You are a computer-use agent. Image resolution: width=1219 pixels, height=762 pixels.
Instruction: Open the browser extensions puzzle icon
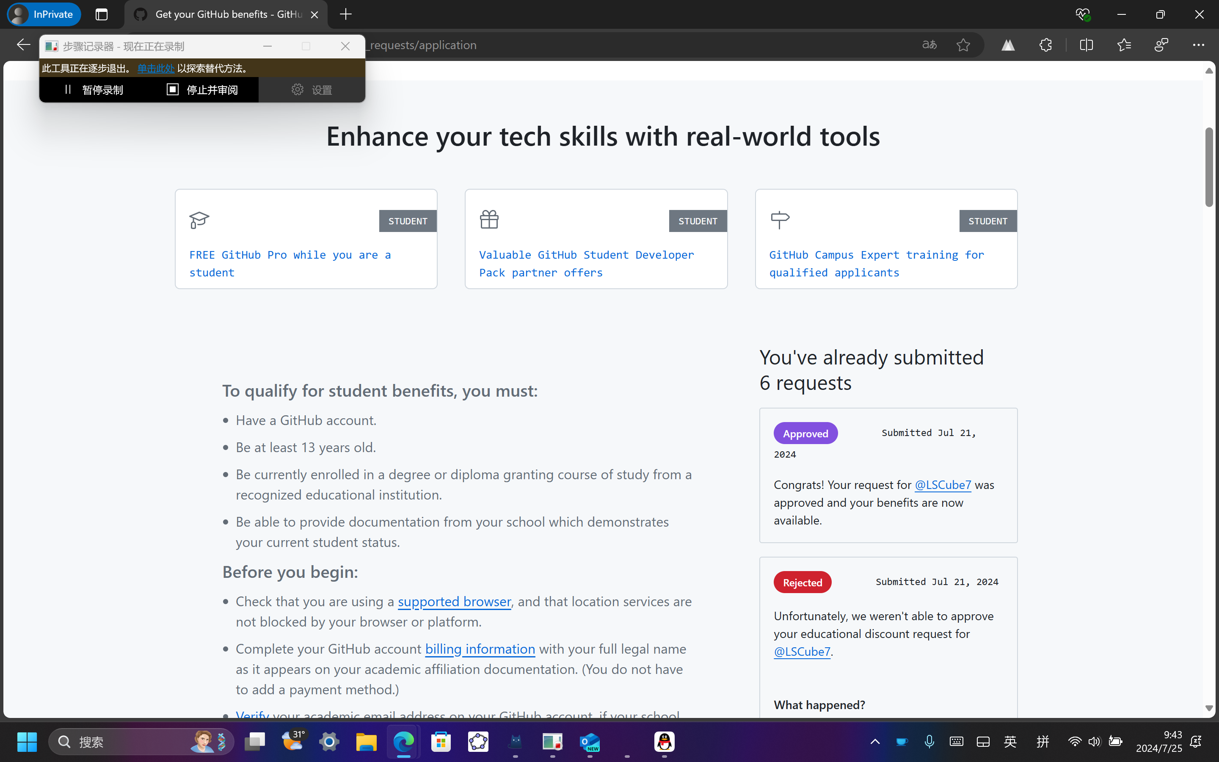pos(1046,45)
